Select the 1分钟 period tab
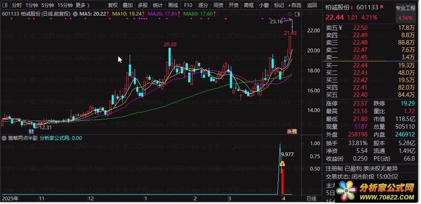The height and width of the screenshot is (204, 421). pyautogui.click(x=32, y=5)
